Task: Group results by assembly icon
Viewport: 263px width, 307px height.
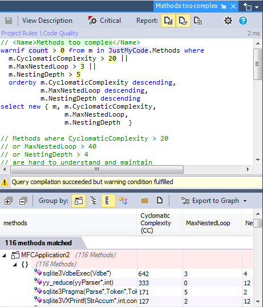Action: pyautogui.click(x=79, y=201)
